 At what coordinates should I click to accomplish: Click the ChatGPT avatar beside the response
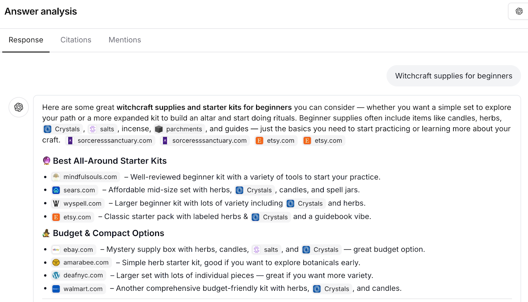[18, 107]
